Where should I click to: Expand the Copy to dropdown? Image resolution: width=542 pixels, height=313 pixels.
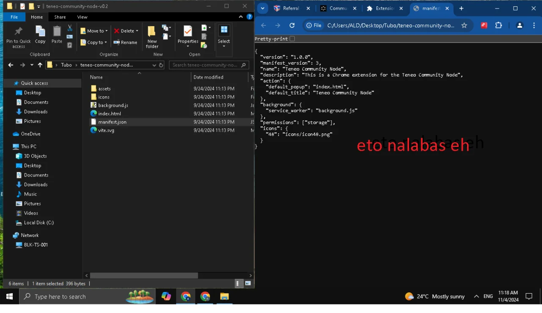[105, 42]
